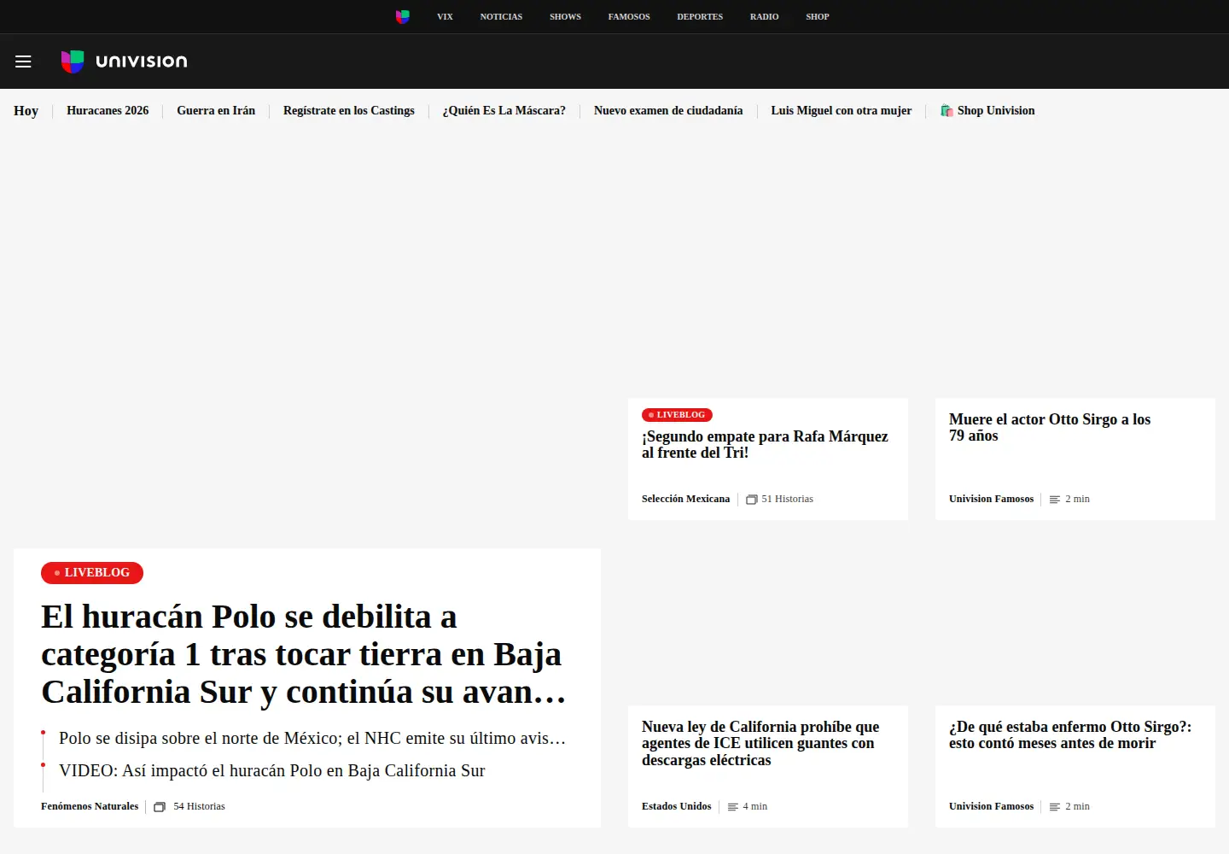Open Muere el actor Otto Sirgo headline

[x=1050, y=428]
